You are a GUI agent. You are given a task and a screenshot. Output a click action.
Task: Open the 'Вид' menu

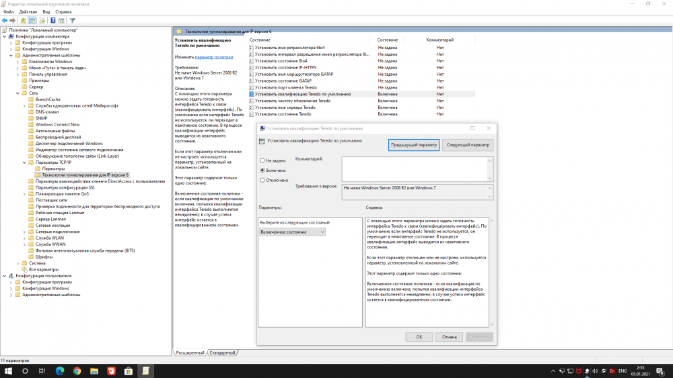[46, 12]
